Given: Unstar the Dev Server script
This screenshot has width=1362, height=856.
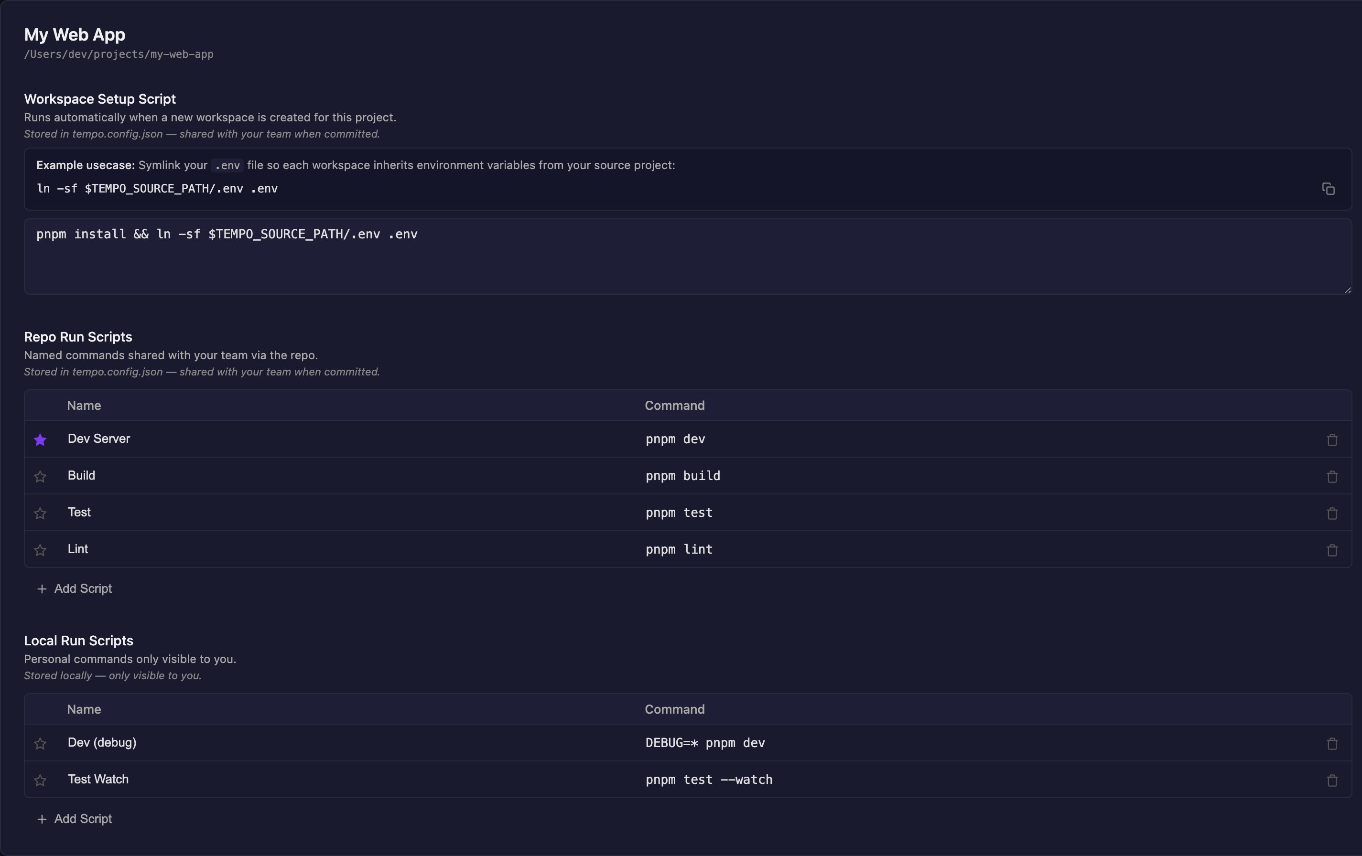Looking at the screenshot, I should pos(40,439).
